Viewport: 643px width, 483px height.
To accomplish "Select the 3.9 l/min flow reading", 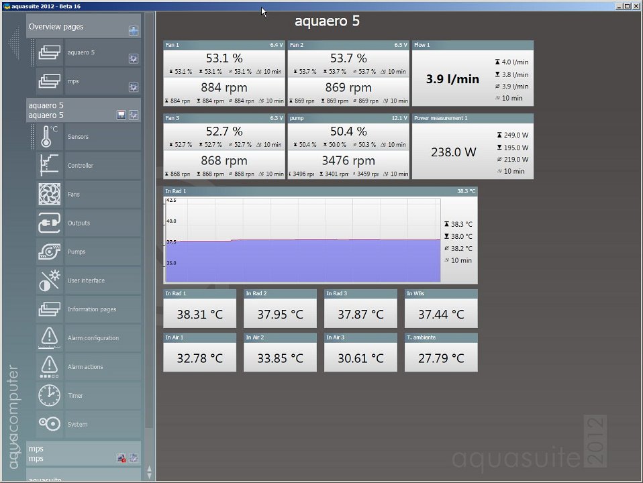I will coord(452,78).
